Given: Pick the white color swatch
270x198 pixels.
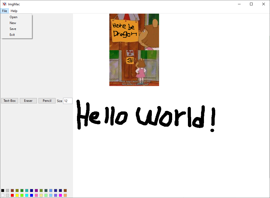Looking at the screenshot, I should click(3, 195).
